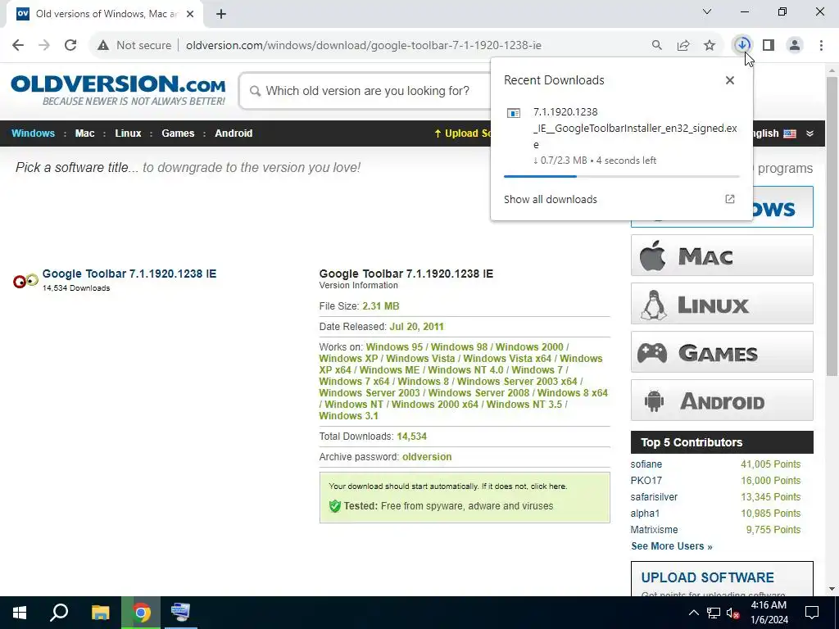Open the tab search chevron
Screen dimensions: 839x629
coord(707,11)
